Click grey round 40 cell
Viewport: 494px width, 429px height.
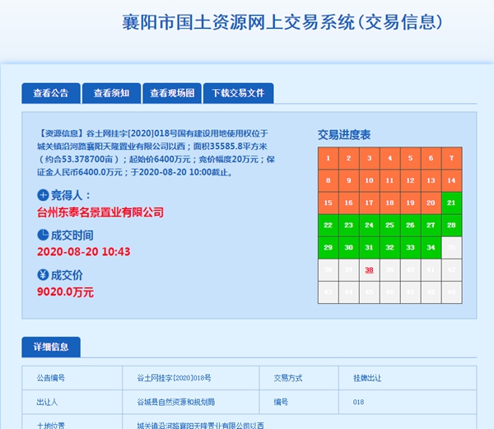411,270
